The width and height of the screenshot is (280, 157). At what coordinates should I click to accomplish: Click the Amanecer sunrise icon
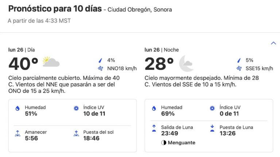17,133
